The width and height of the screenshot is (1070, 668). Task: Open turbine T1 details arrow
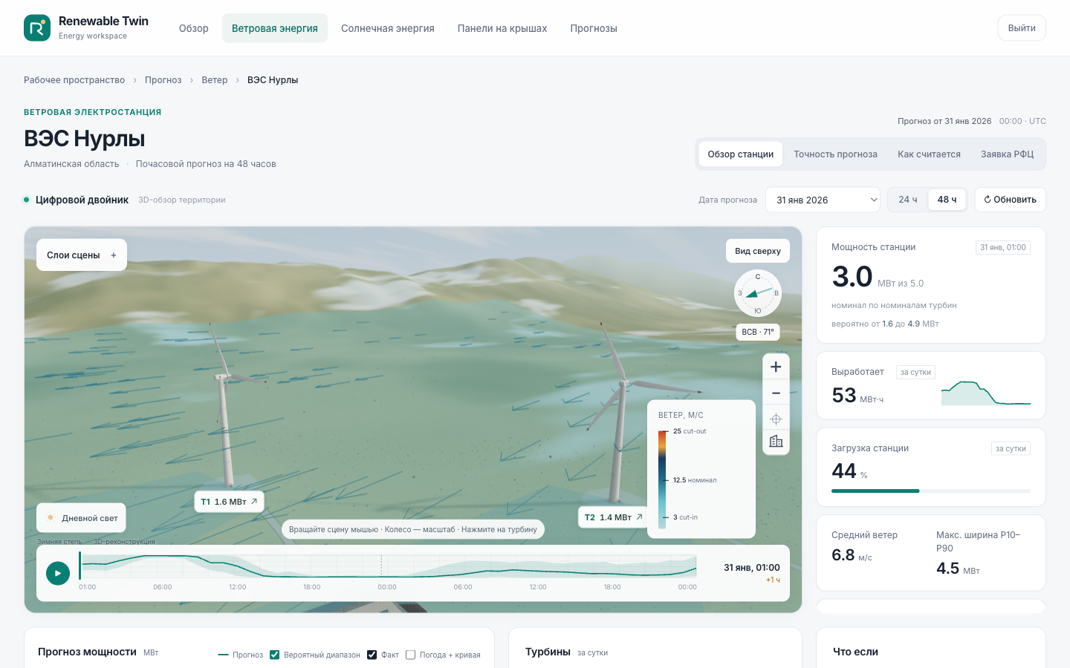[254, 502]
